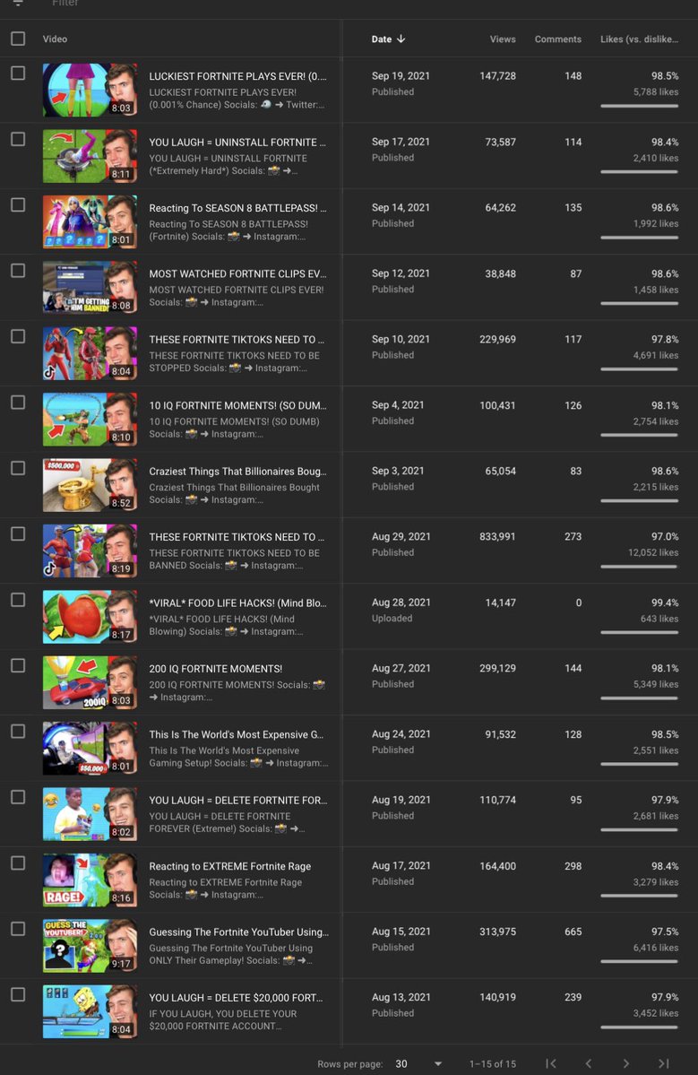This screenshot has height=1075, width=698.
Task: Open the MOST WATCHED FORTNITE CLIPS EVER title
Action: coord(237,273)
